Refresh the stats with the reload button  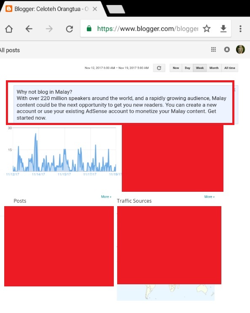point(159,68)
